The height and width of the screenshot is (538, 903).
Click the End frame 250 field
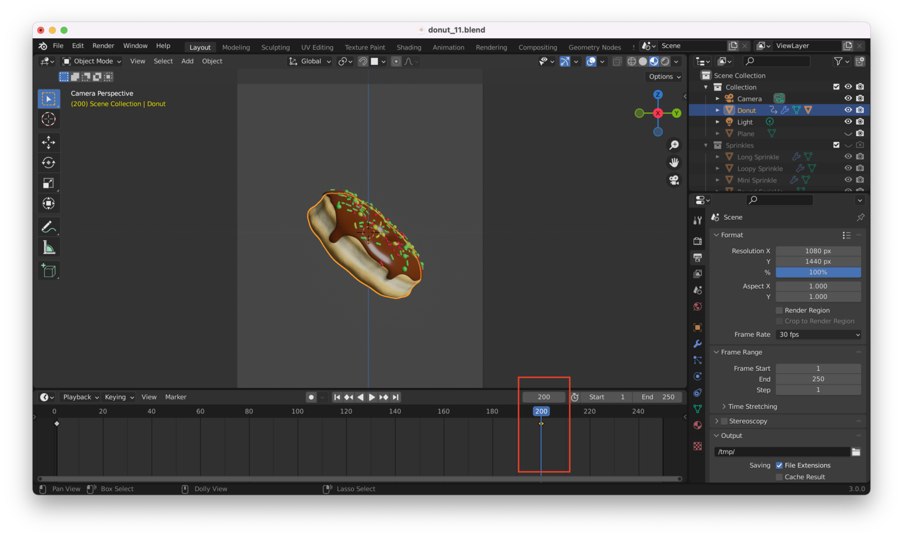[818, 379]
